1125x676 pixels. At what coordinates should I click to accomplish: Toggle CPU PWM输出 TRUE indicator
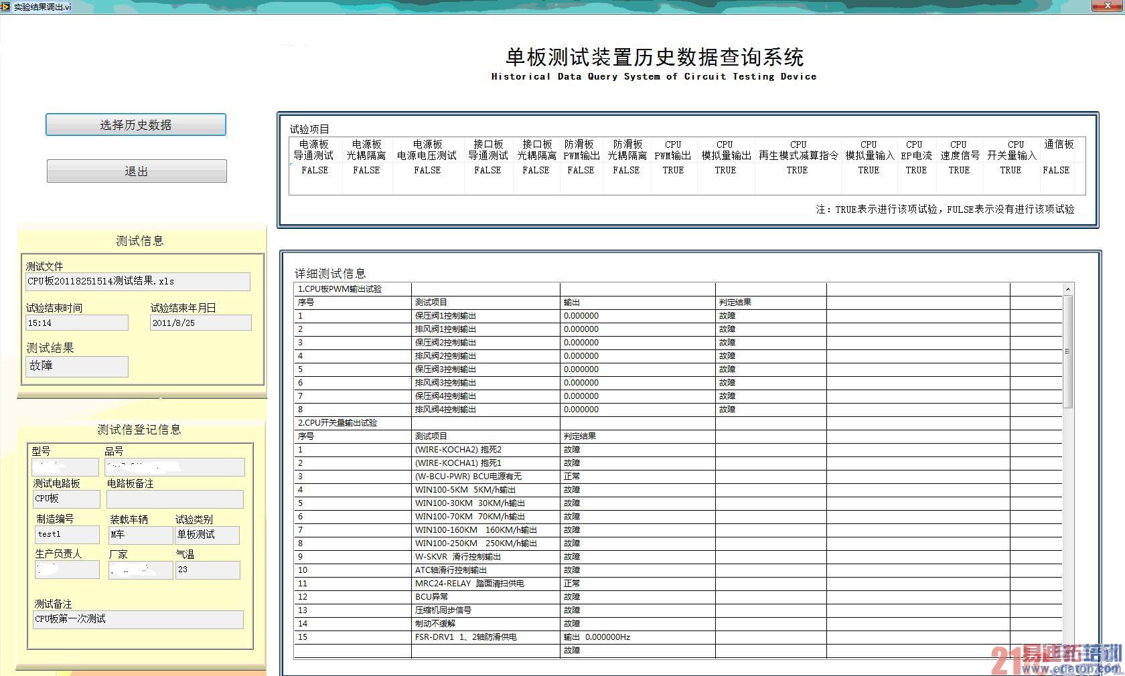[x=674, y=170]
